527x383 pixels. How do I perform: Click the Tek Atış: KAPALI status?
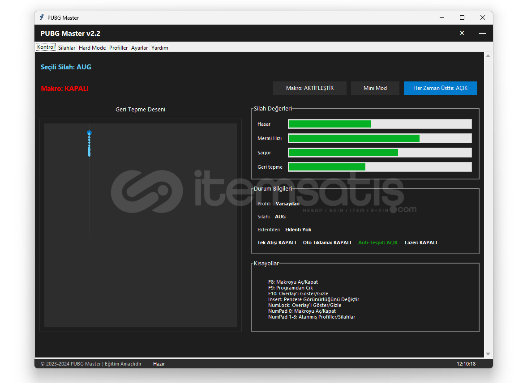tap(277, 243)
